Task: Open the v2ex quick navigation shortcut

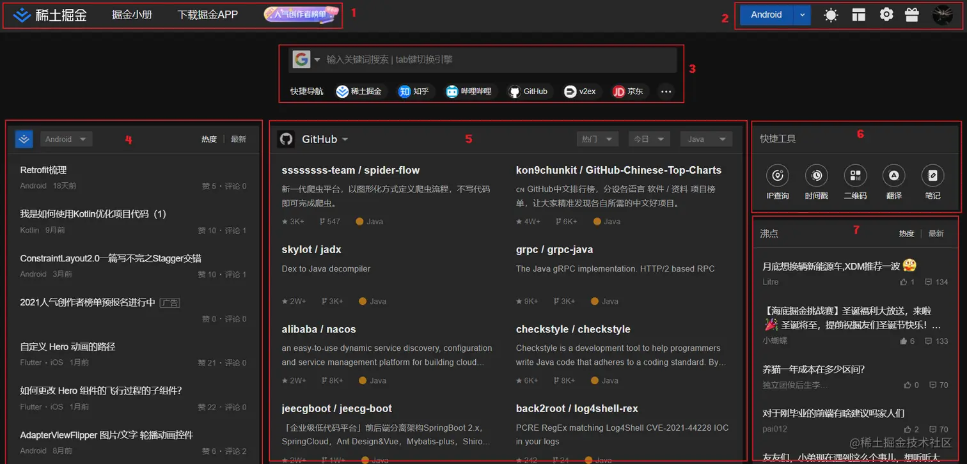Action: pyautogui.click(x=580, y=91)
